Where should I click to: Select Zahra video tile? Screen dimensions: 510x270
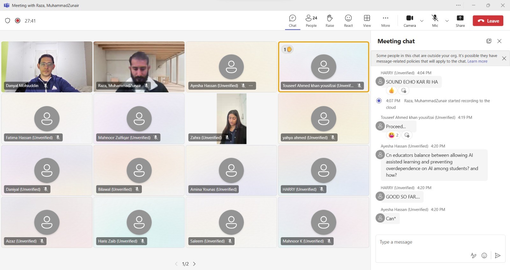[x=231, y=118]
